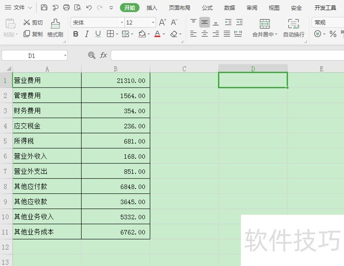Click the Decrease Indent icon

pos(228,22)
